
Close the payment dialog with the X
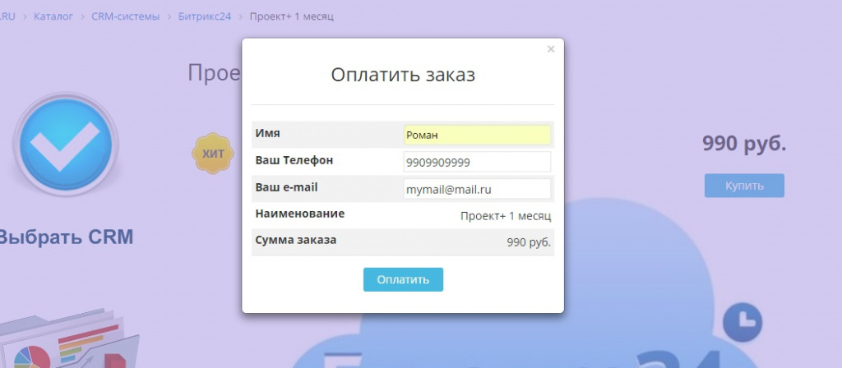pos(551,49)
